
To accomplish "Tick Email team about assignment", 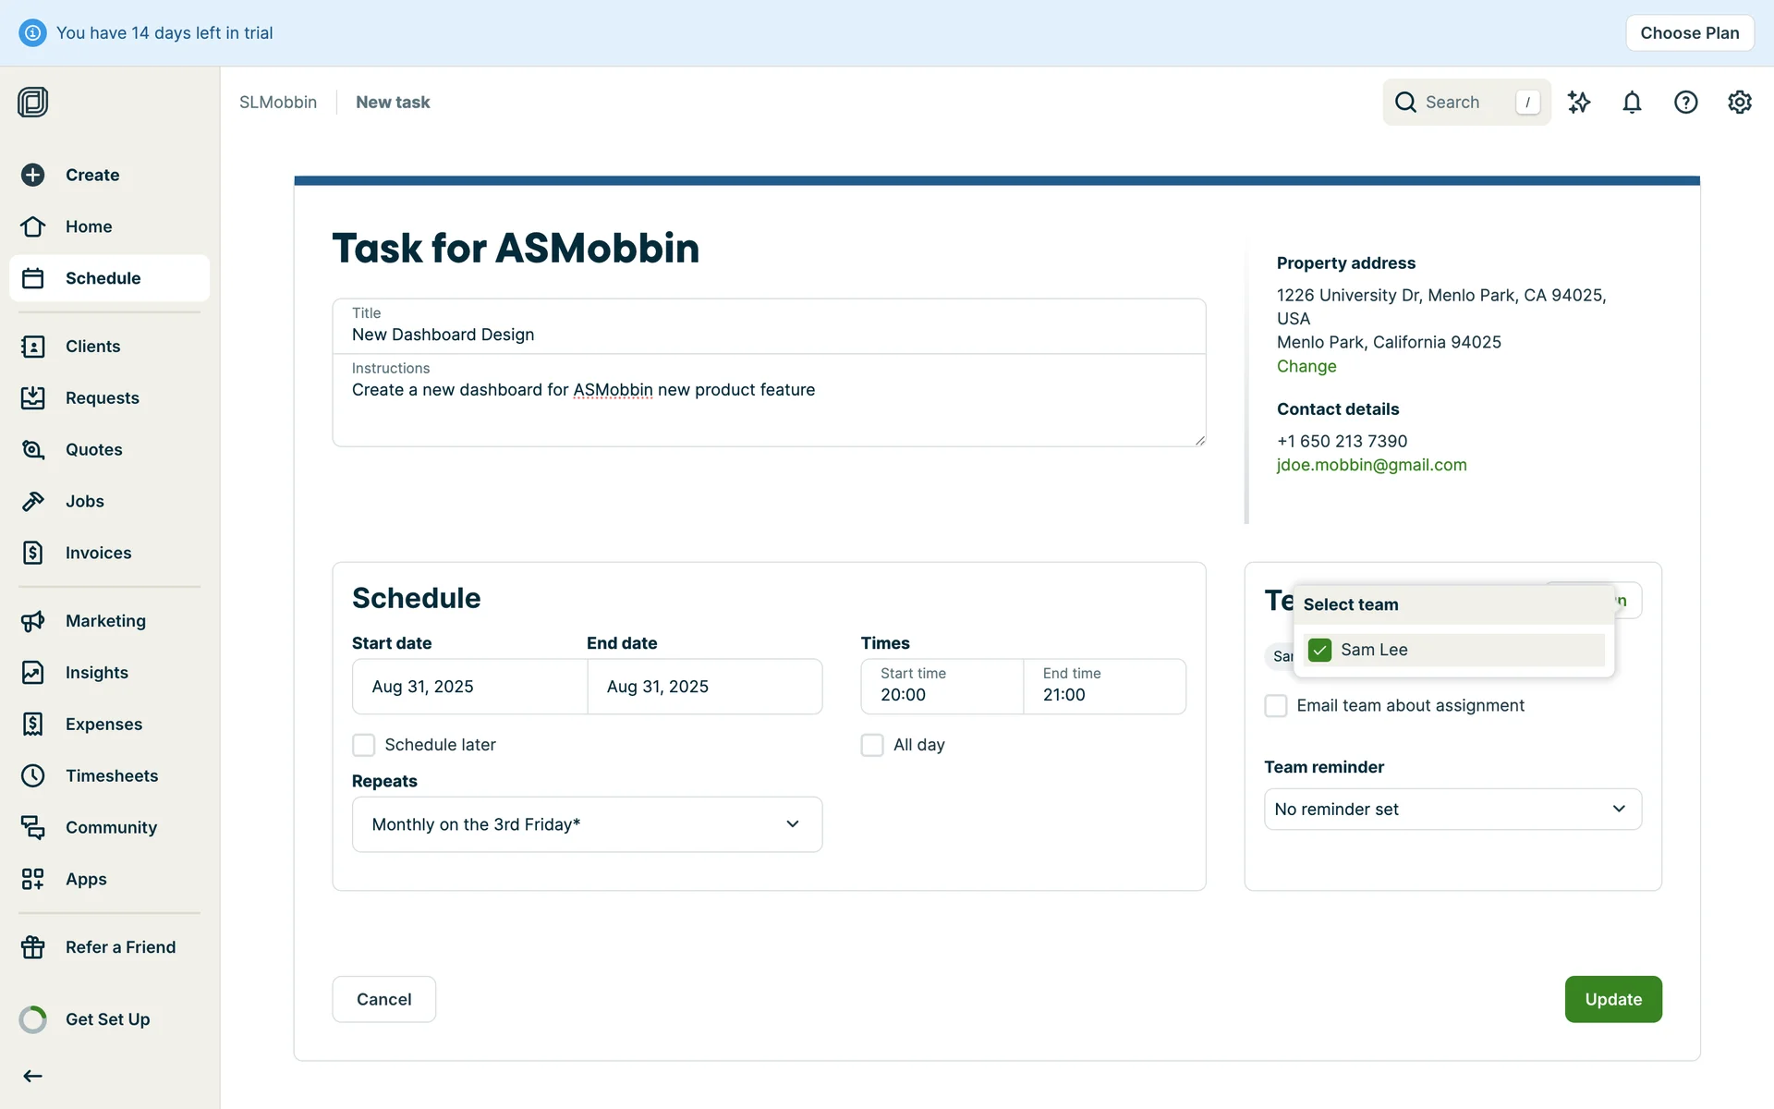I will click(1275, 706).
